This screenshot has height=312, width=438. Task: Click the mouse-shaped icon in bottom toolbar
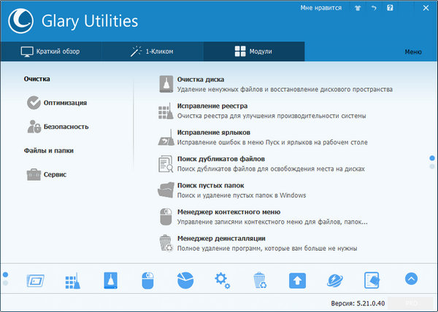(147, 280)
